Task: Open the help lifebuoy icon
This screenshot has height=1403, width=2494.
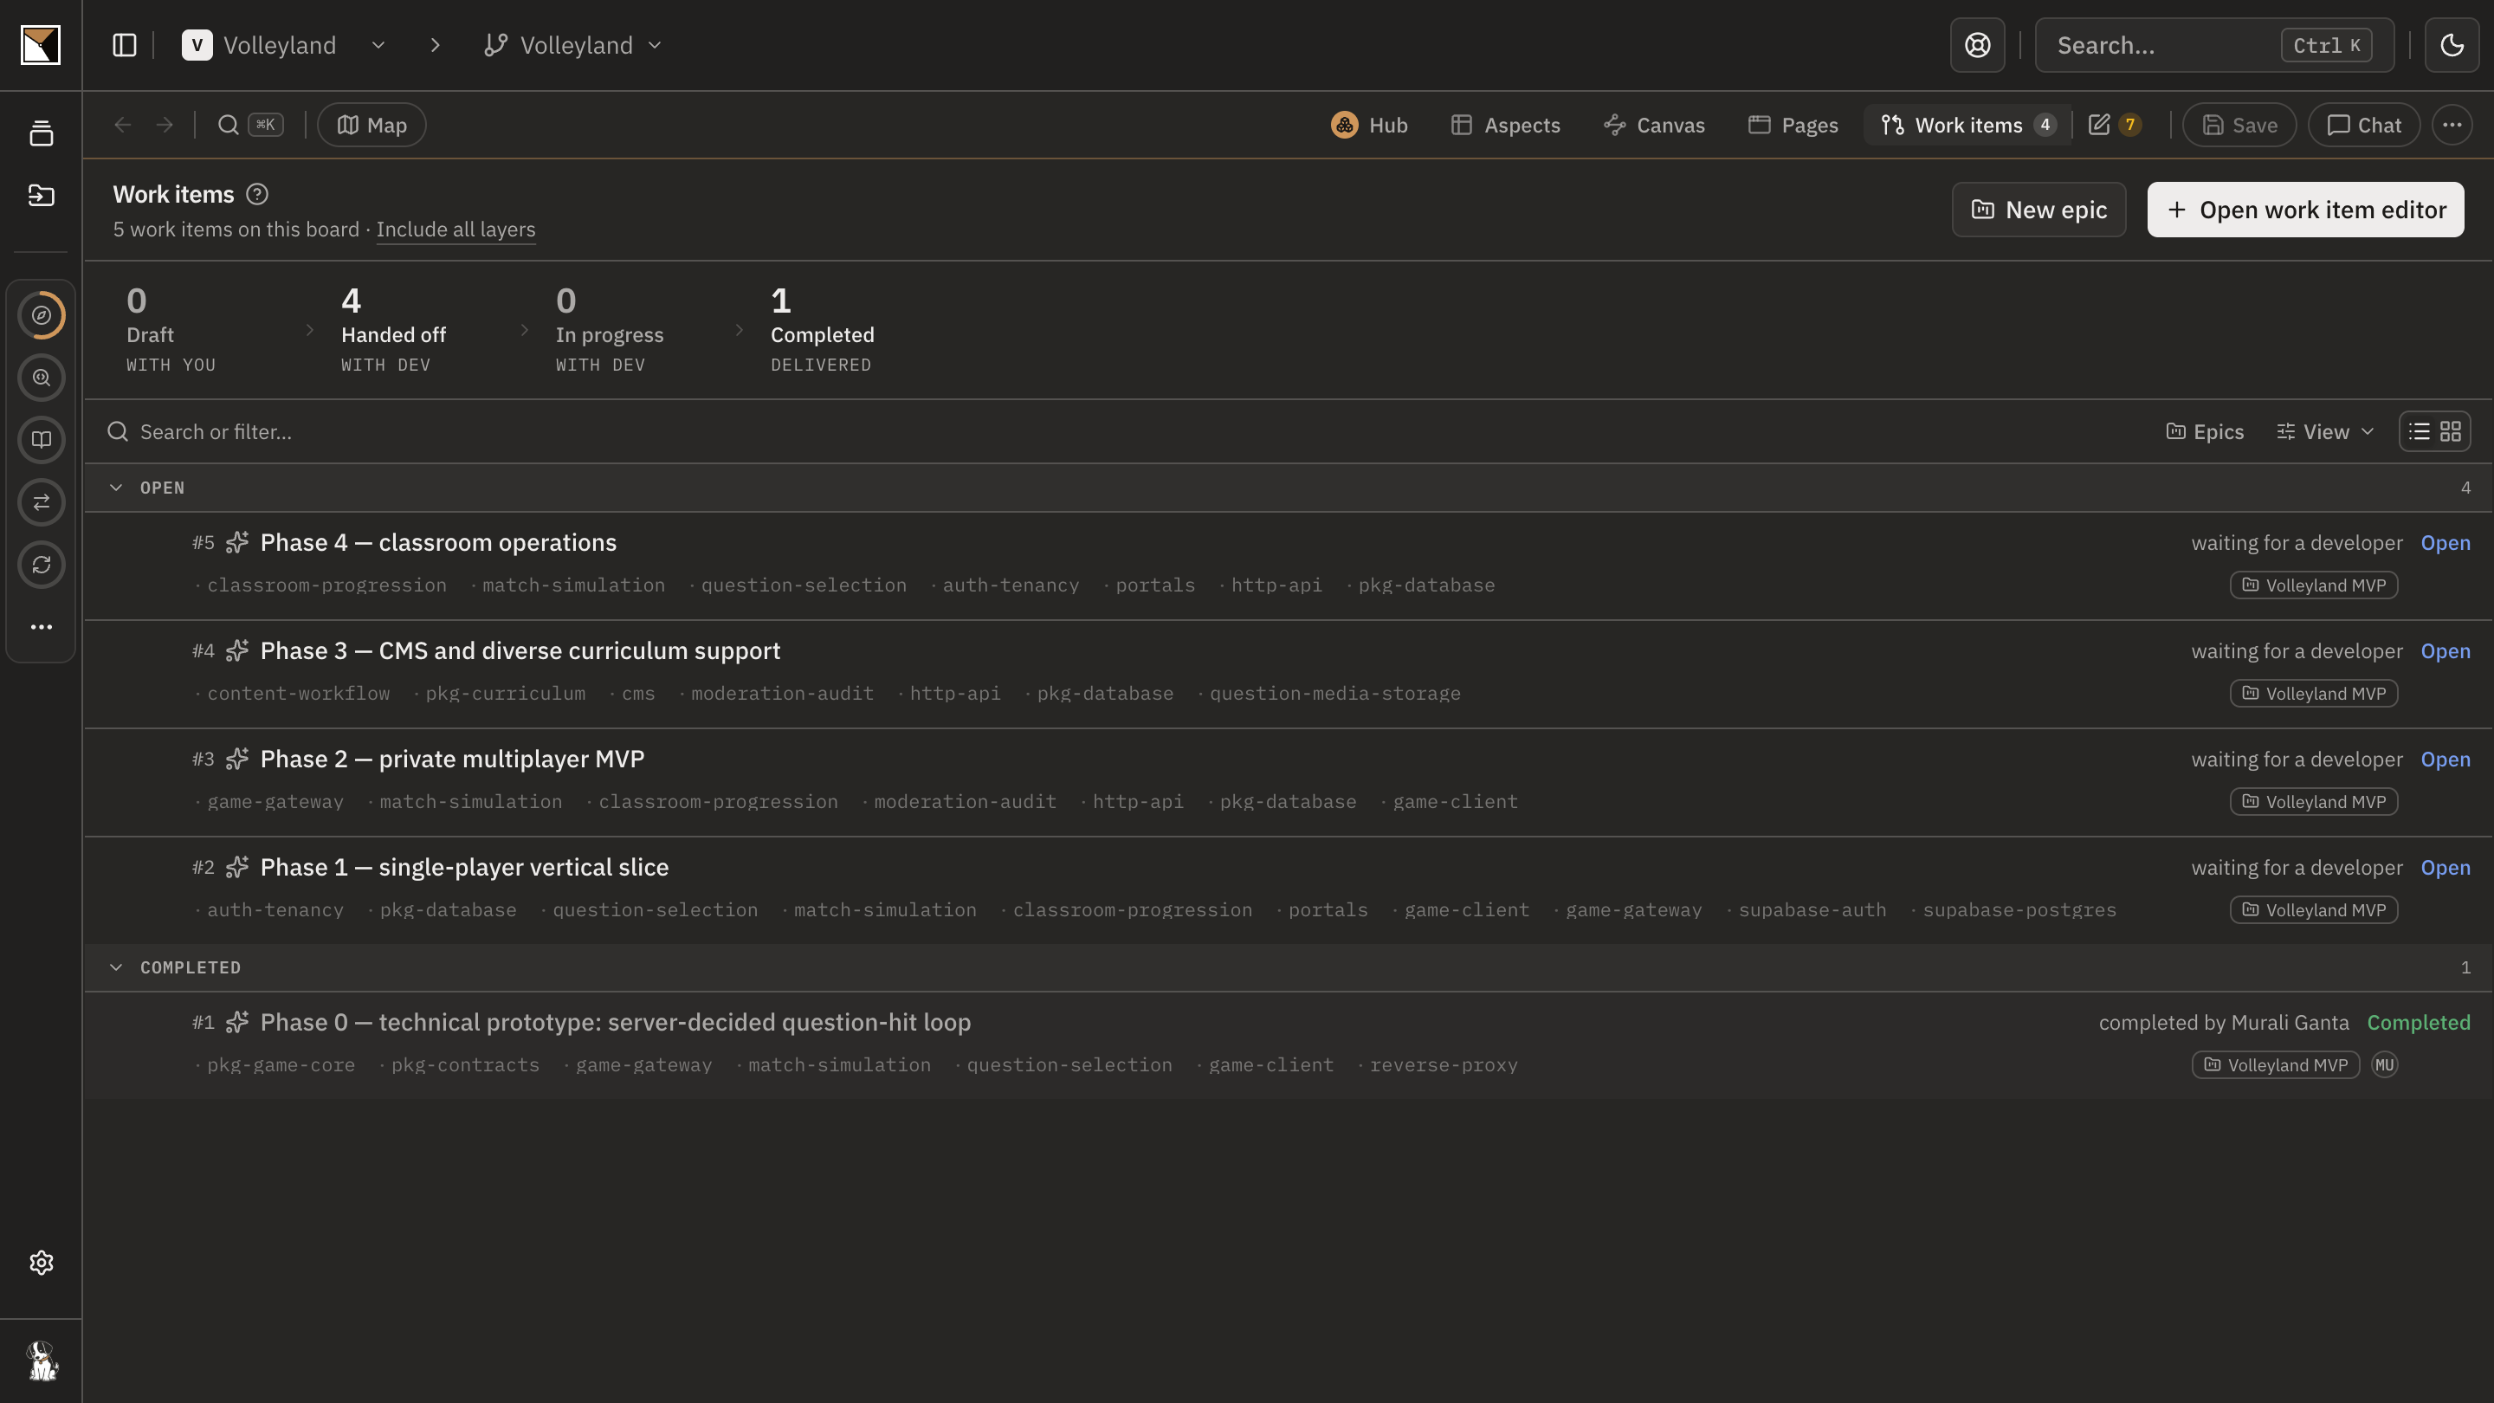Action: click(1977, 46)
